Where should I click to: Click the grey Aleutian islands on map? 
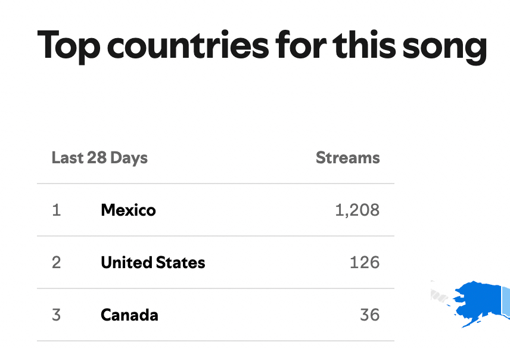click(441, 293)
